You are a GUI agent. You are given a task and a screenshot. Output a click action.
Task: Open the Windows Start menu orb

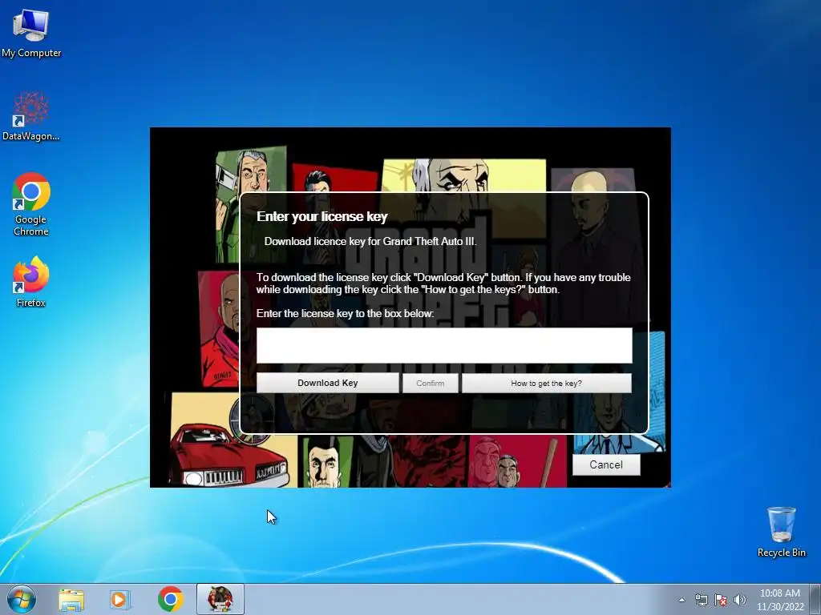tap(22, 599)
